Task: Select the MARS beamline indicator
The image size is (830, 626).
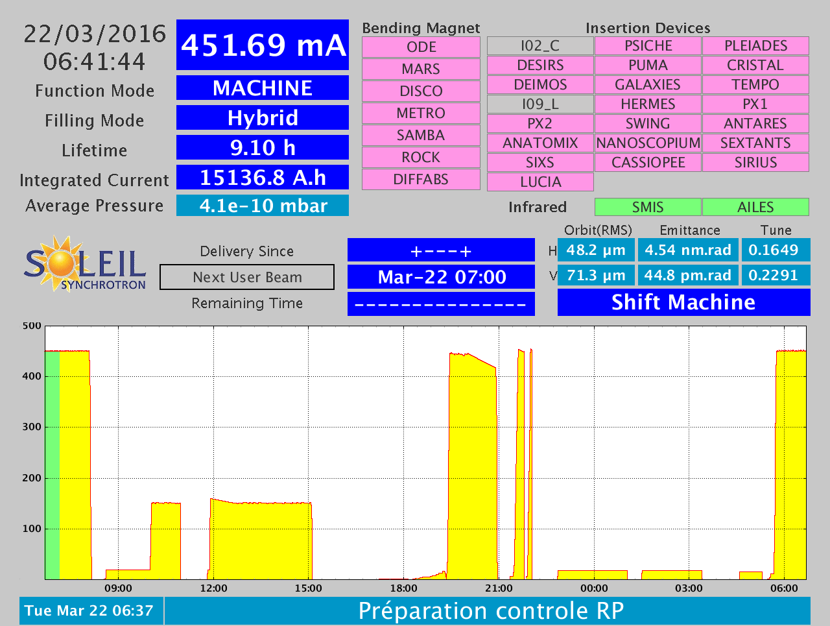Action: pos(421,69)
